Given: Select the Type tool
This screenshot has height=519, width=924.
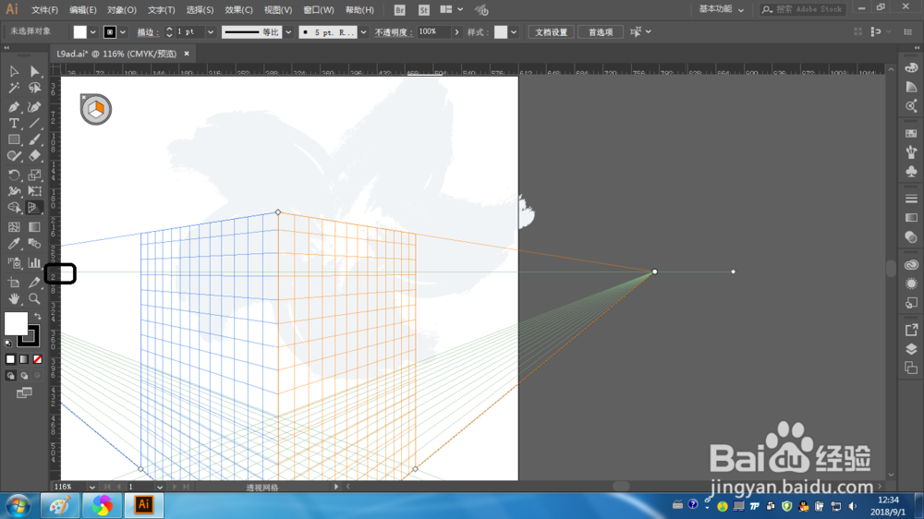Looking at the screenshot, I should [14, 123].
